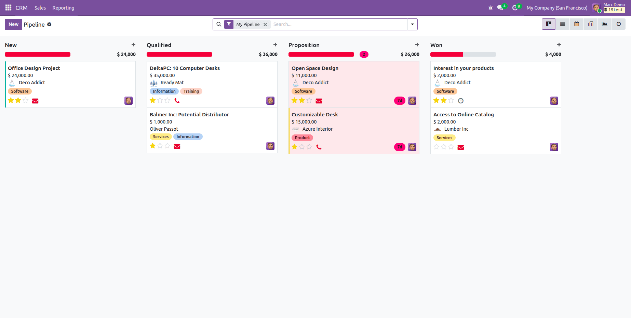Image resolution: width=631 pixels, height=318 pixels.
Task: Schedule an activity on Interest in your products
Action: coord(461,101)
